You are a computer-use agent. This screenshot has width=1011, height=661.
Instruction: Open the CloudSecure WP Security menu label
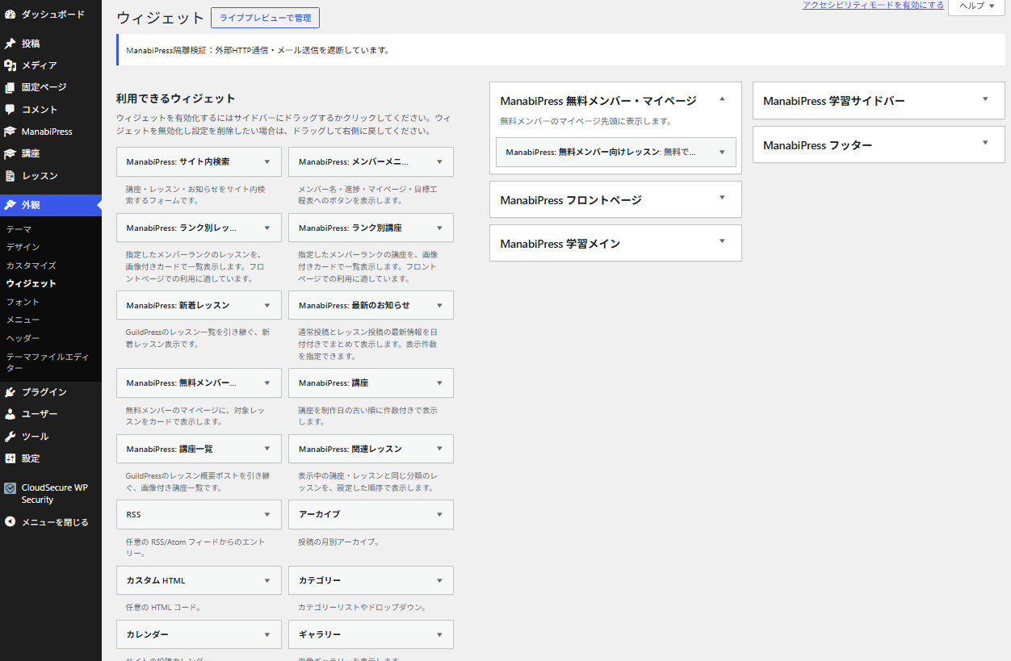[x=54, y=494]
